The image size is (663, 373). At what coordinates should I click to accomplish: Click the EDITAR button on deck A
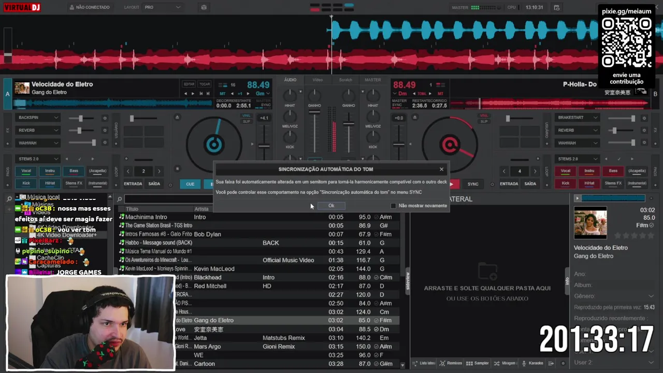pos(189,84)
